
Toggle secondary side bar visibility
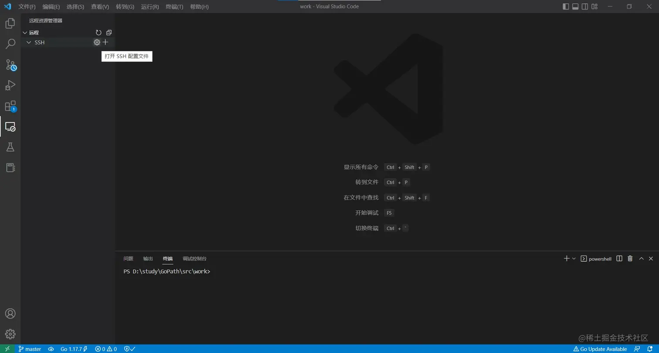click(585, 7)
